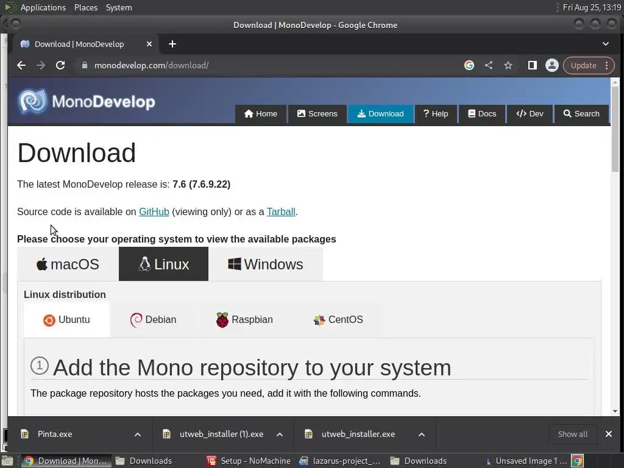This screenshot has height=468, width=624.
Task: Click the page vertical scrollbar thumb
Action: click(615, 129)
